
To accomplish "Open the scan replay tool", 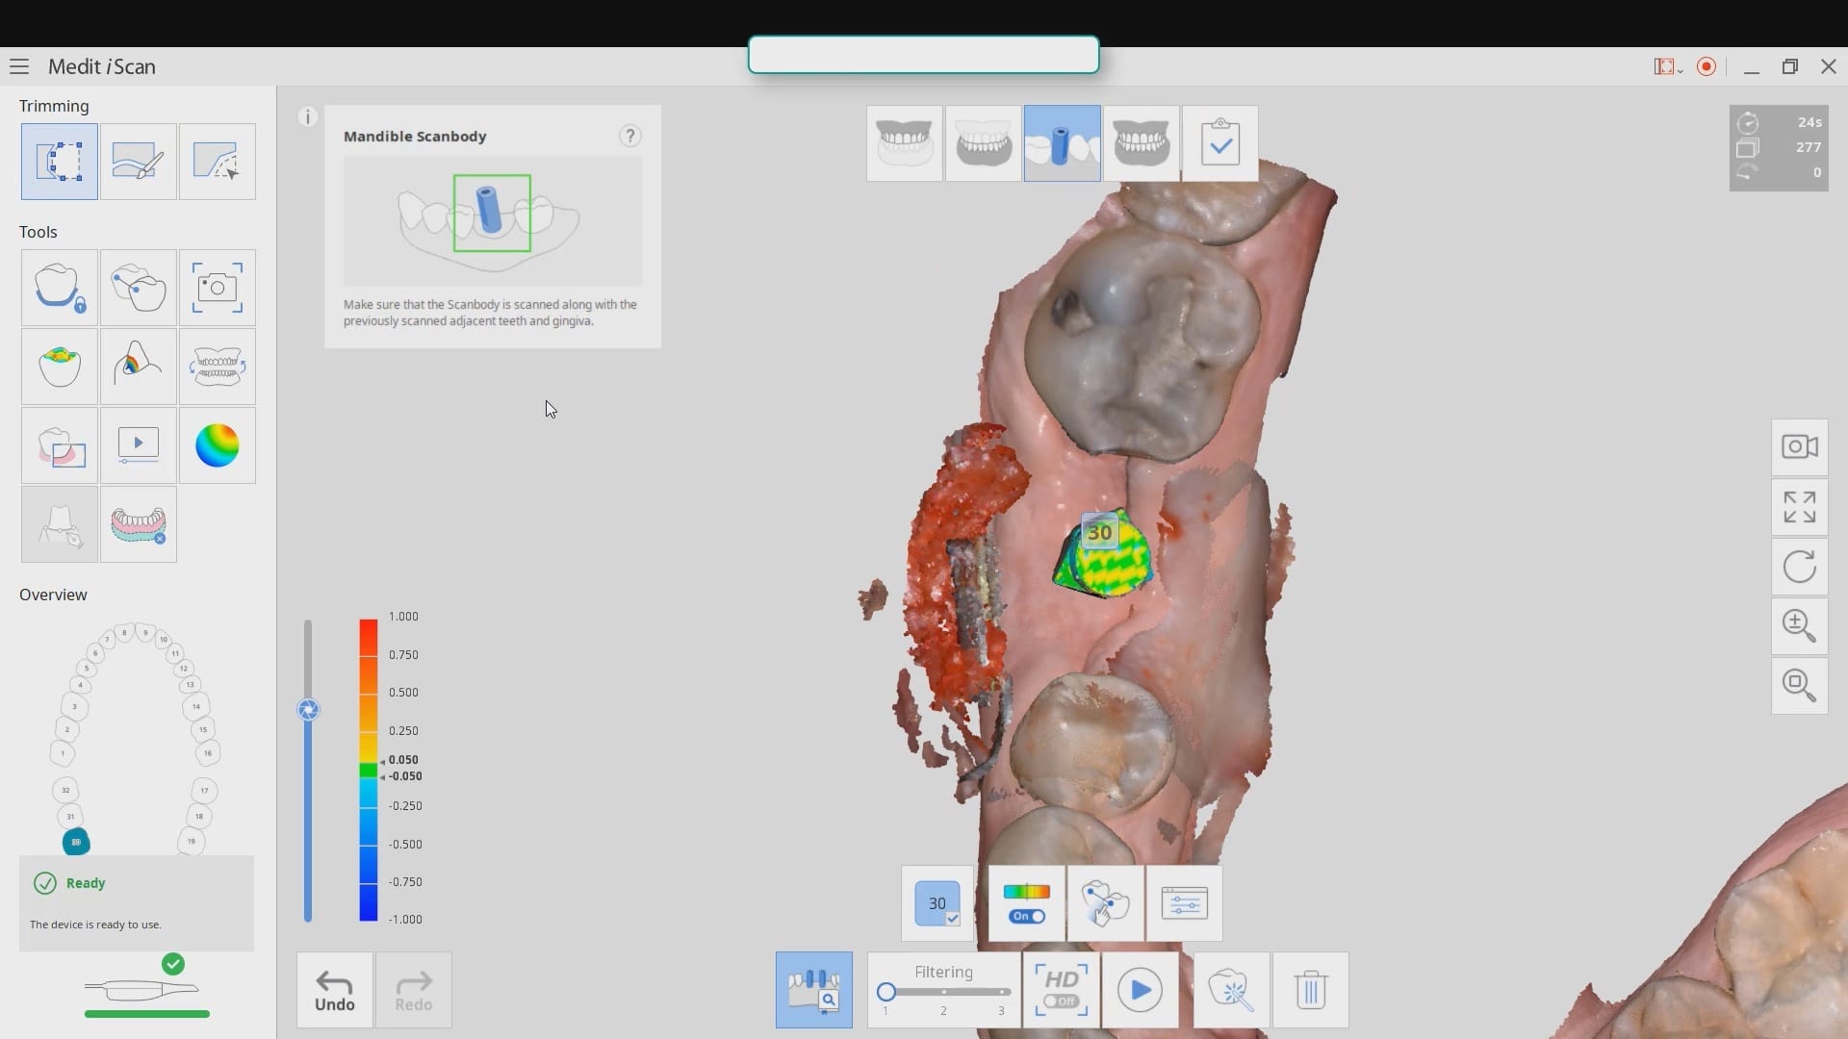I will 138,445.
